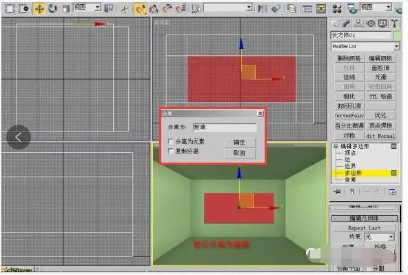
Task: Click 确定 in the 分离 dialog
Action: coord(240,142)
